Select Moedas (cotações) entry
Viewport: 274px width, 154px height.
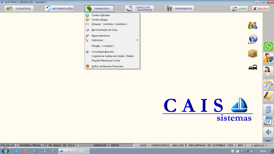(112, 46)
